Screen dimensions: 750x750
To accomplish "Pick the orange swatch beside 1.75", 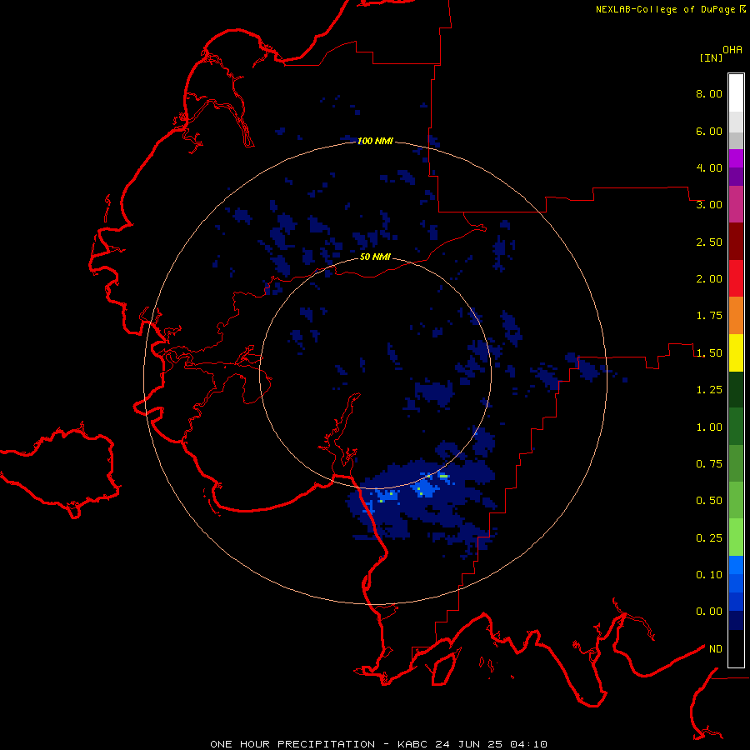I will point(736,316).
